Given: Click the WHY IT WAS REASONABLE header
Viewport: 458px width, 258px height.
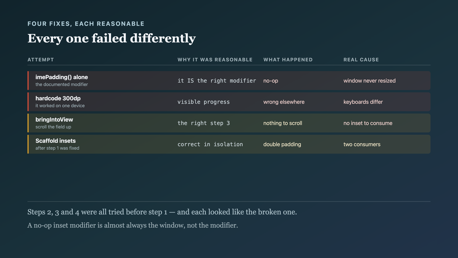Looking at the screenshot, I should [215, 60].
